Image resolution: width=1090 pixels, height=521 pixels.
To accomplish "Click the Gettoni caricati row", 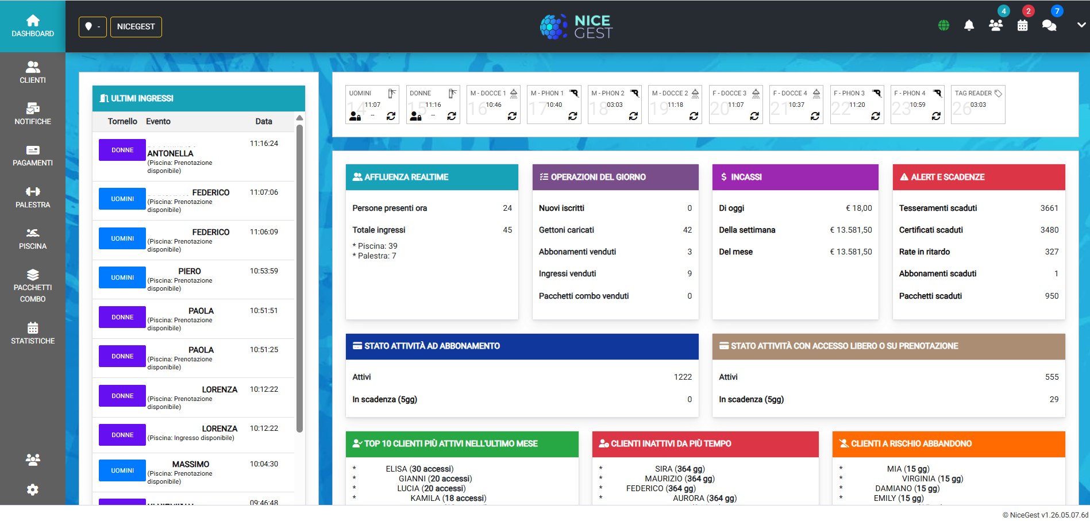I will (615, 230).
